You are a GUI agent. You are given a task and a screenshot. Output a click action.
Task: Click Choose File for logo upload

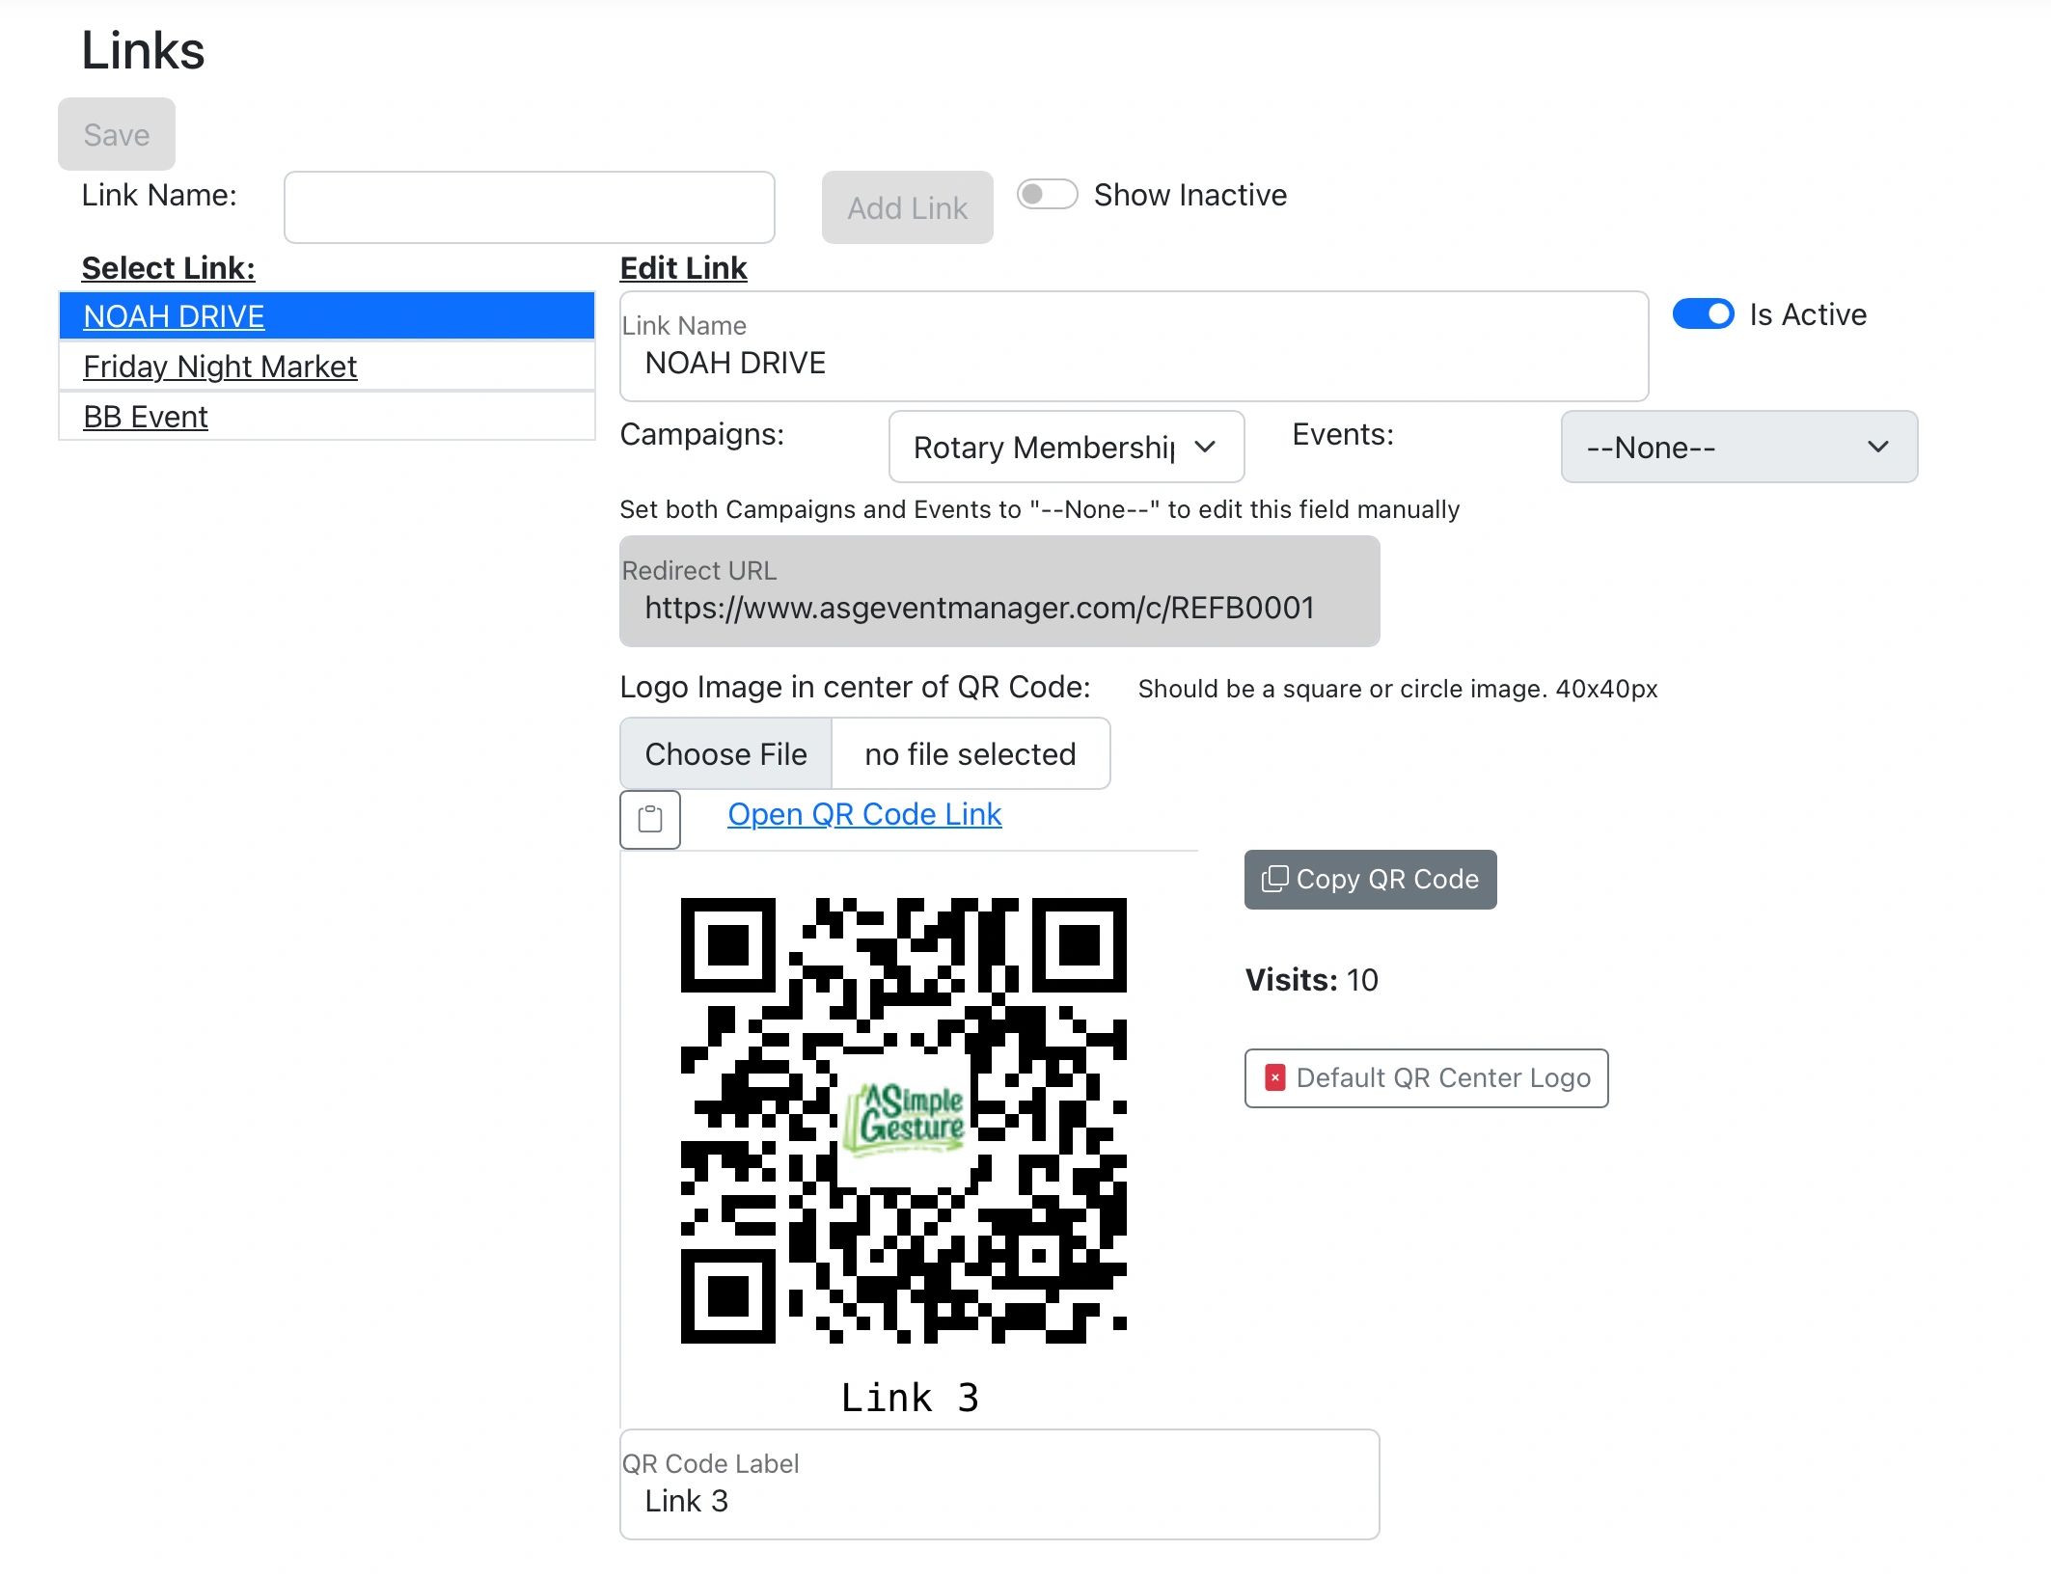(725, 754)
